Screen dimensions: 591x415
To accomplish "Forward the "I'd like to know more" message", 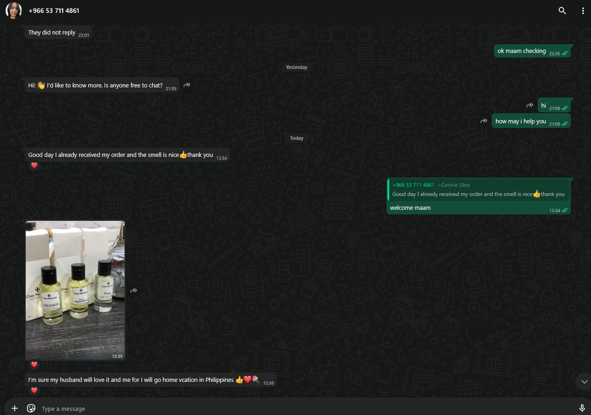I will 187,85.
